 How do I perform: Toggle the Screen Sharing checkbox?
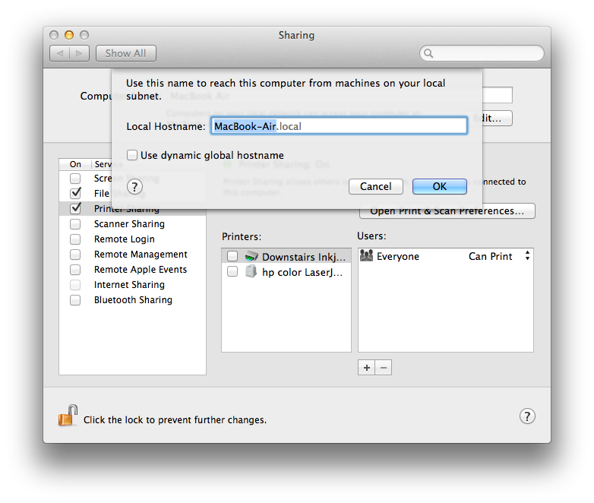75,178
